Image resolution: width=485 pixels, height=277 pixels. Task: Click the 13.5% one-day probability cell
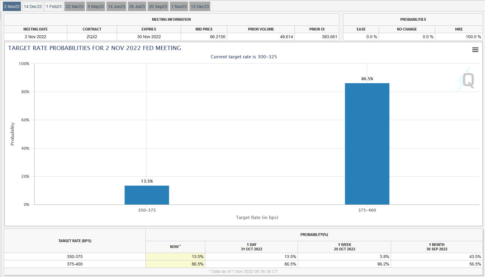252,257
